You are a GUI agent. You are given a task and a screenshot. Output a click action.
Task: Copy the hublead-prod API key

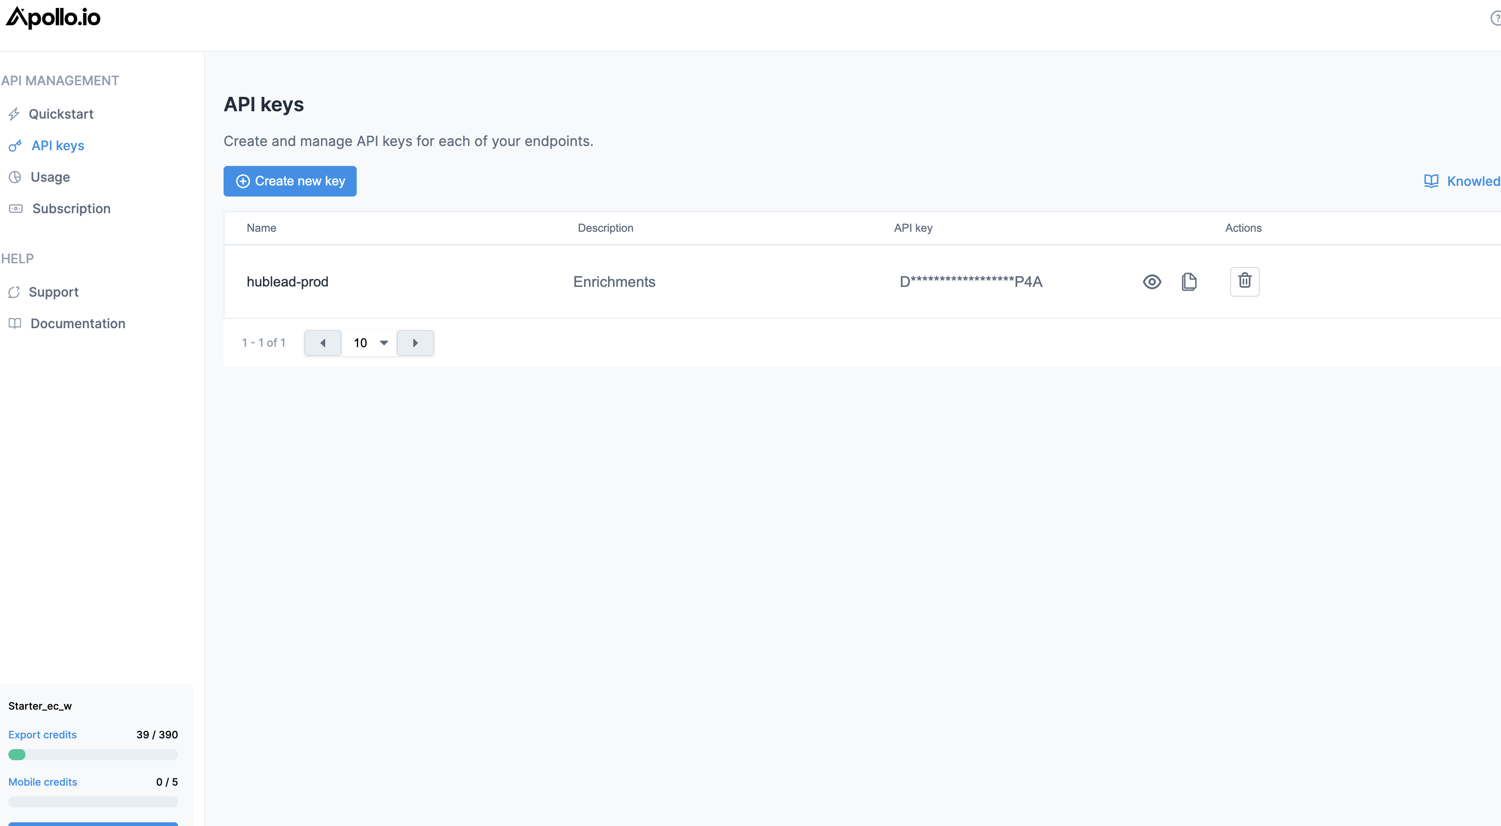pos(1189,281)
